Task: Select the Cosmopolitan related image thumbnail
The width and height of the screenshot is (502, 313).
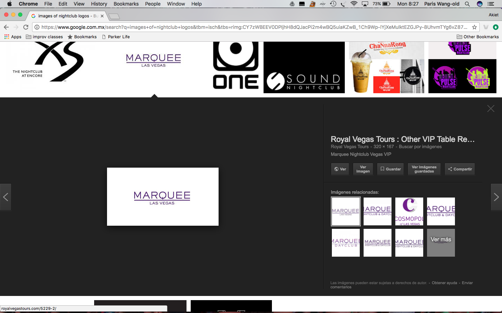Action: [409, 211]
